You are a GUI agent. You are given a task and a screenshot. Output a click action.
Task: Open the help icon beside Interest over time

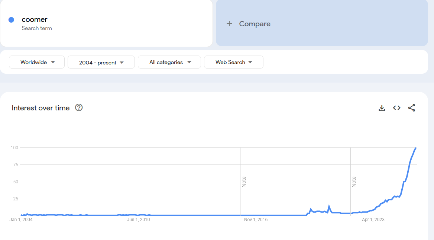[x=79, y=107]
